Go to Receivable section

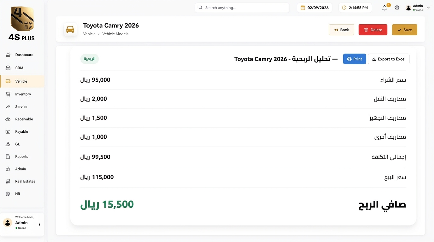pos(22,119)
